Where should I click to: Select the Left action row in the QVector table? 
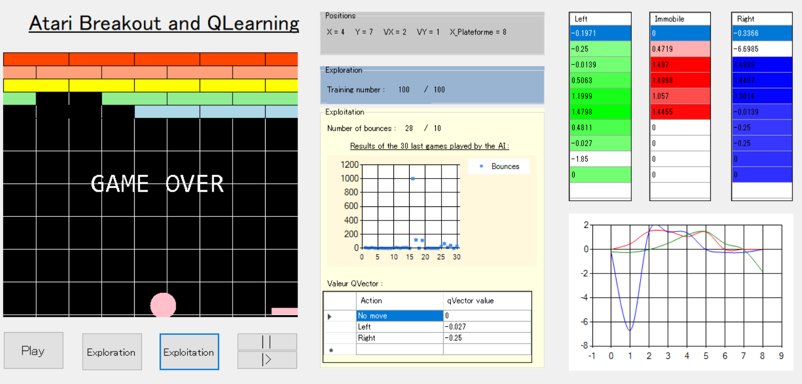pos(367,326)
